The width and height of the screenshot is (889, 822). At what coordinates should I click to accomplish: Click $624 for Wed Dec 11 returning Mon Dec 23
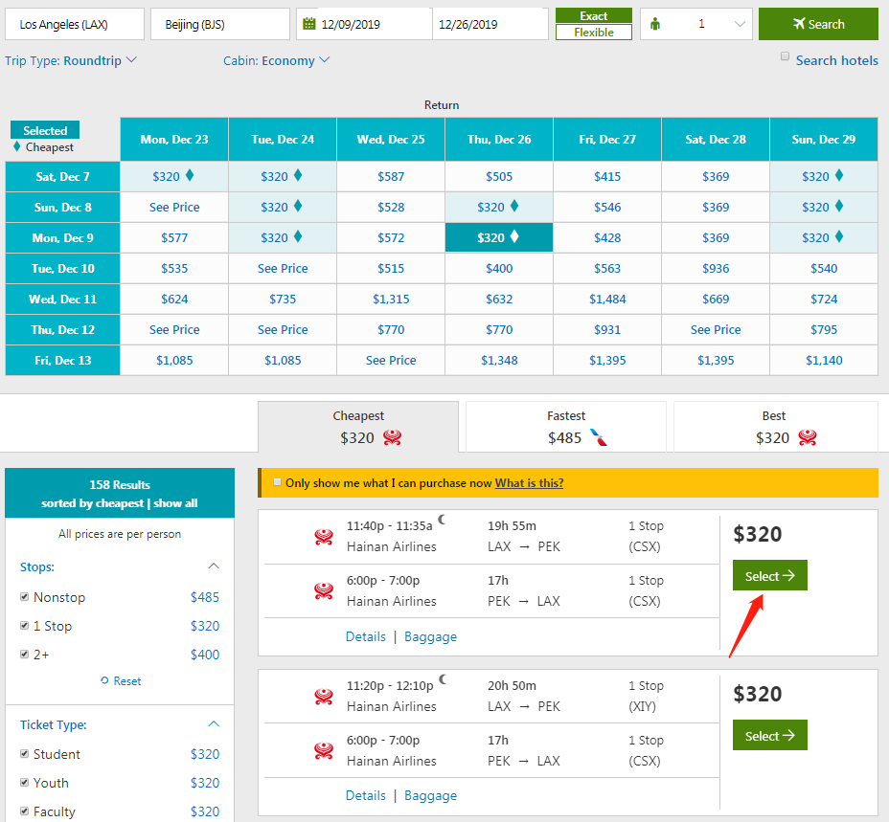(174, 299)
